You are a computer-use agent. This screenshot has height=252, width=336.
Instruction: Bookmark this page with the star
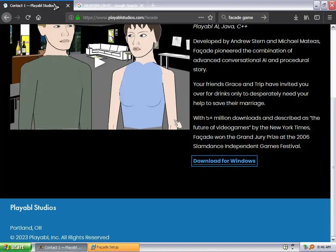[210, 17]
